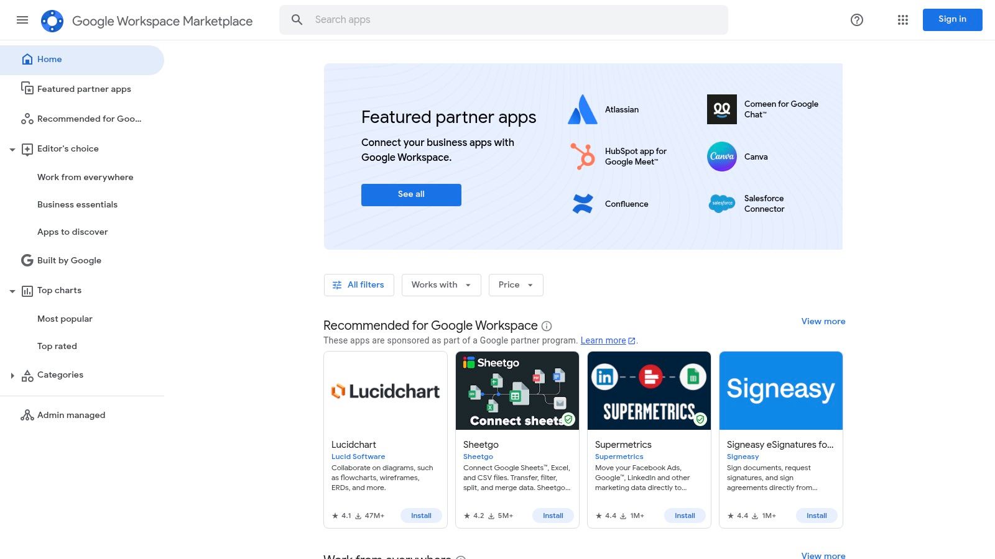
Task: Click the search magnifier icon
Action: [297, 20]
